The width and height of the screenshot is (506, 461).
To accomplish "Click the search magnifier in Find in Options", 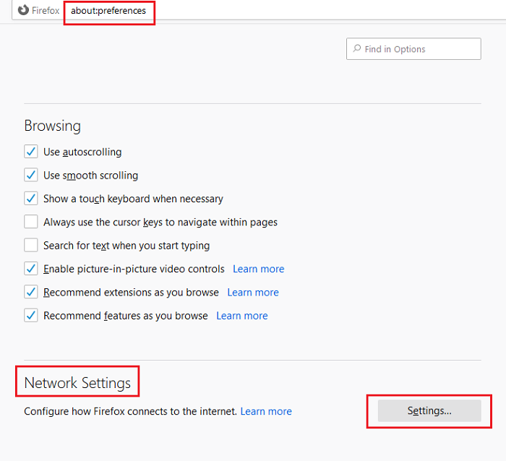I will pos(356,49).
